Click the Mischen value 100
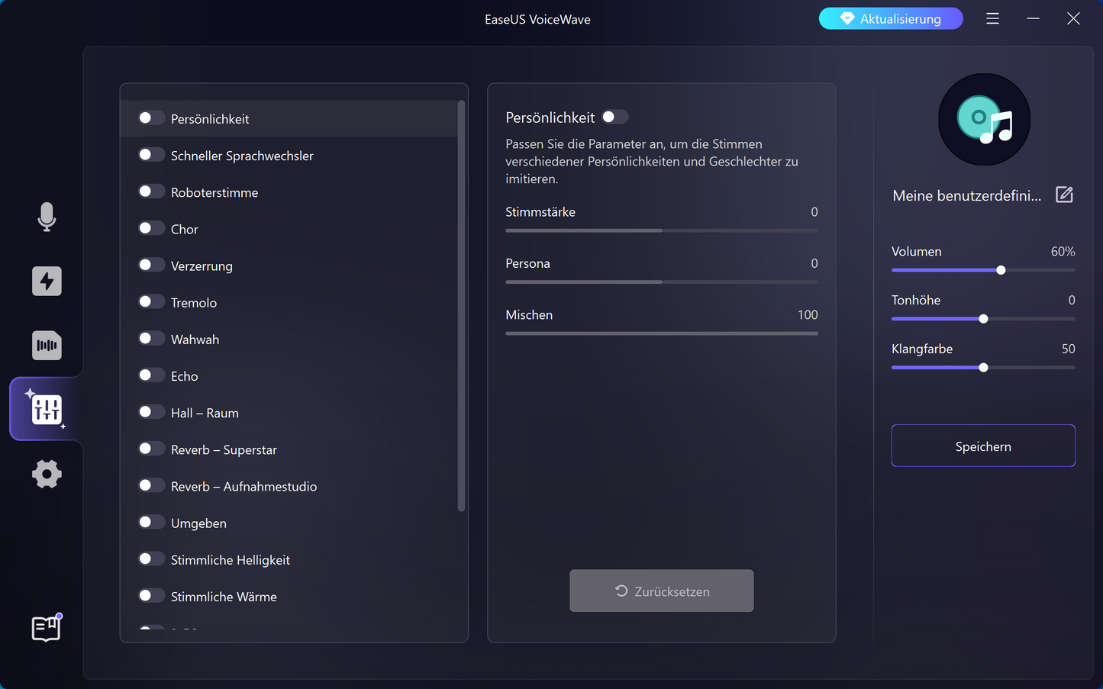 (808, 314)
